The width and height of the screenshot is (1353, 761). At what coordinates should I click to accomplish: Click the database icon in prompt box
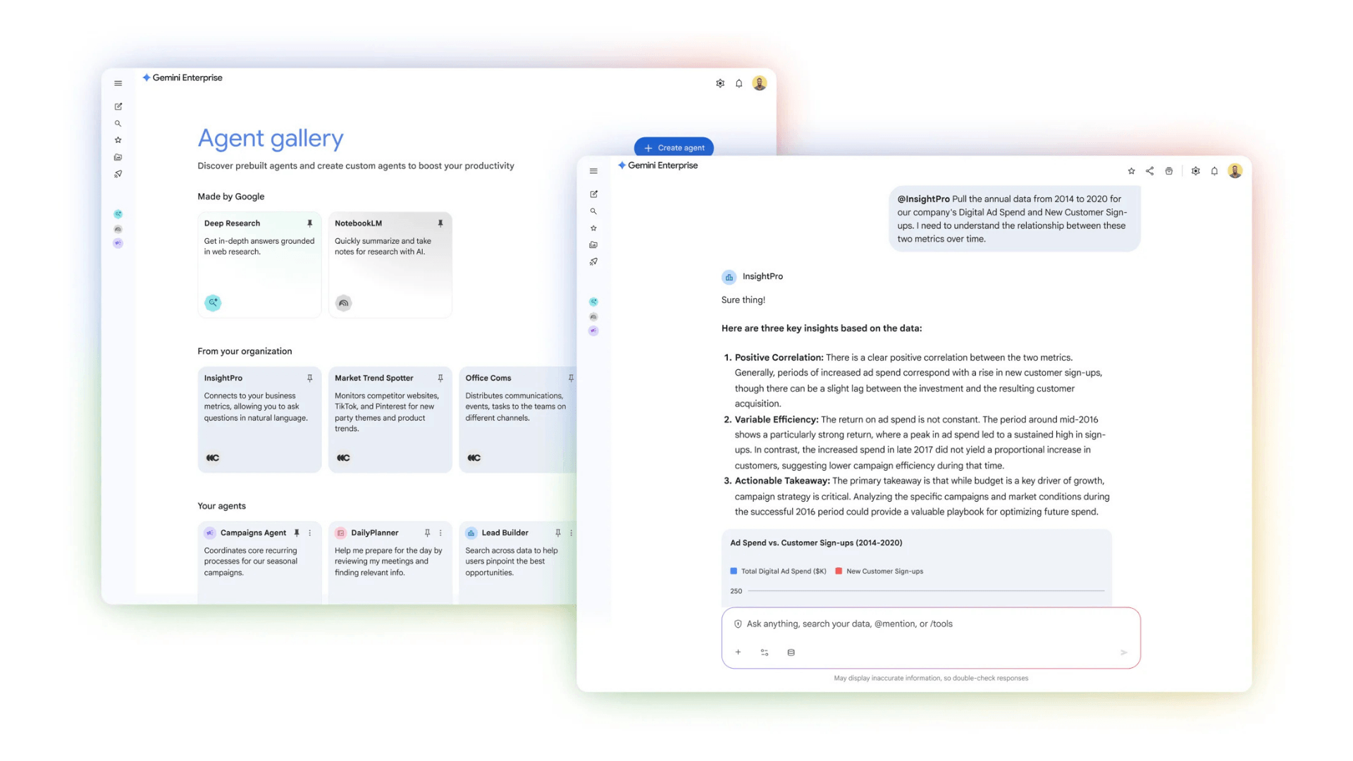791,652
